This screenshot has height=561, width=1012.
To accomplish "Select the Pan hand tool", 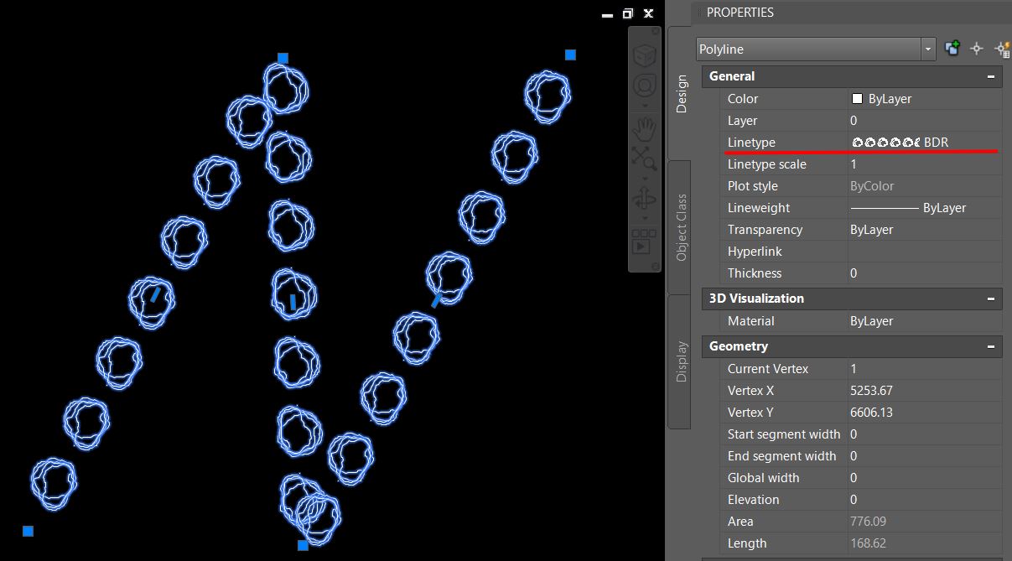I will tap(644, 128).
